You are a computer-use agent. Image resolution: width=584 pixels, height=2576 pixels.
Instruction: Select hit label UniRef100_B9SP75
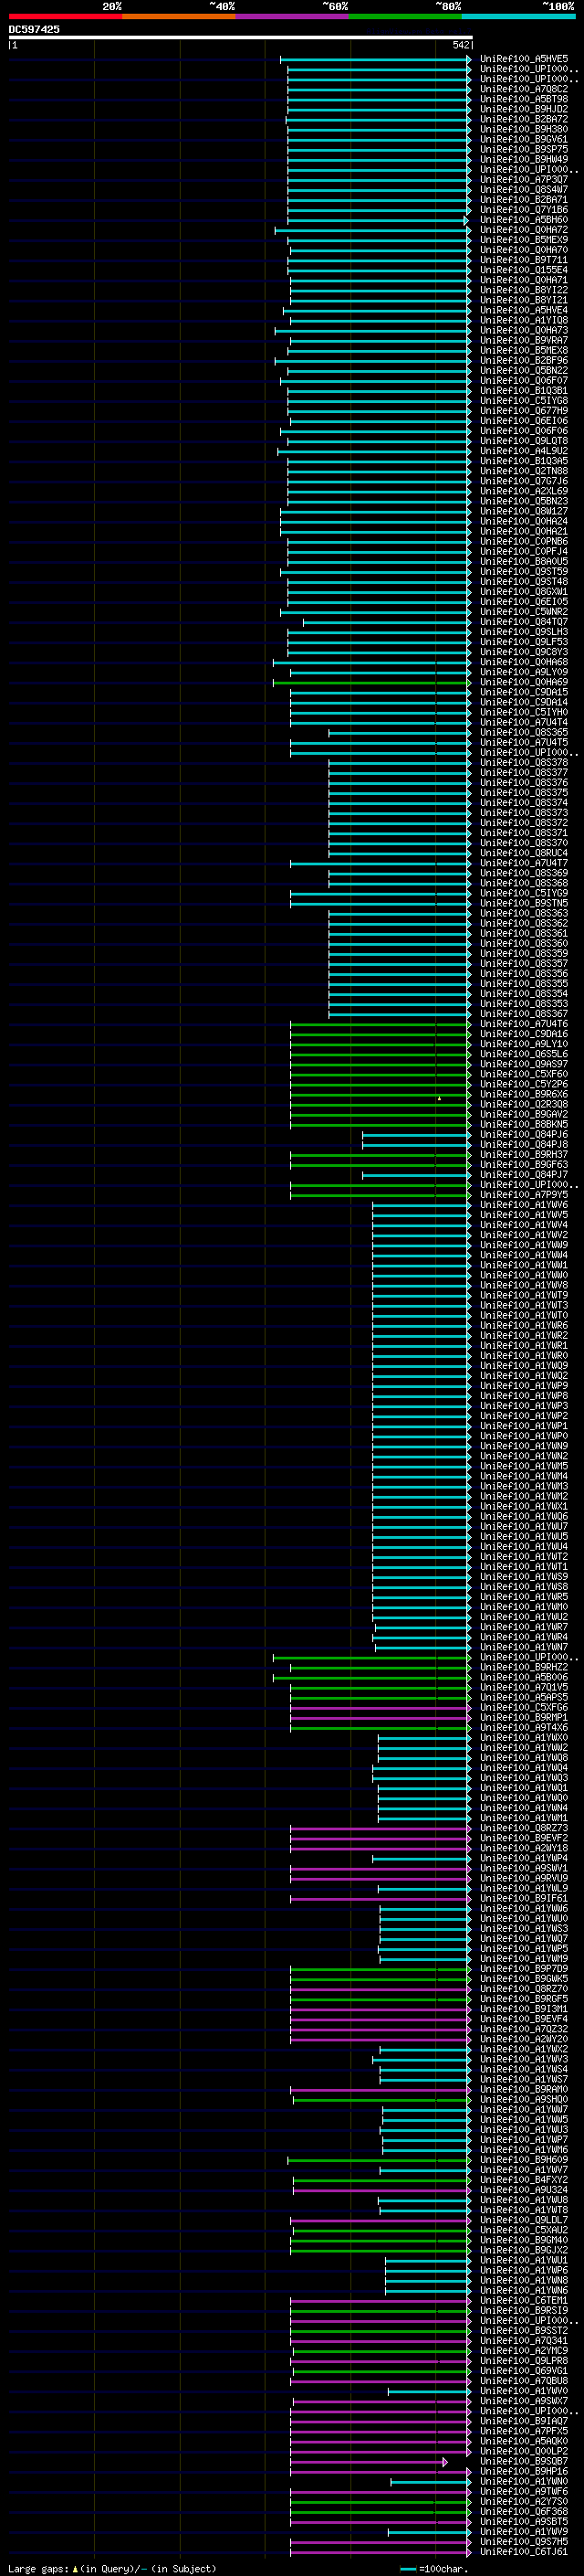pos(524,149)
